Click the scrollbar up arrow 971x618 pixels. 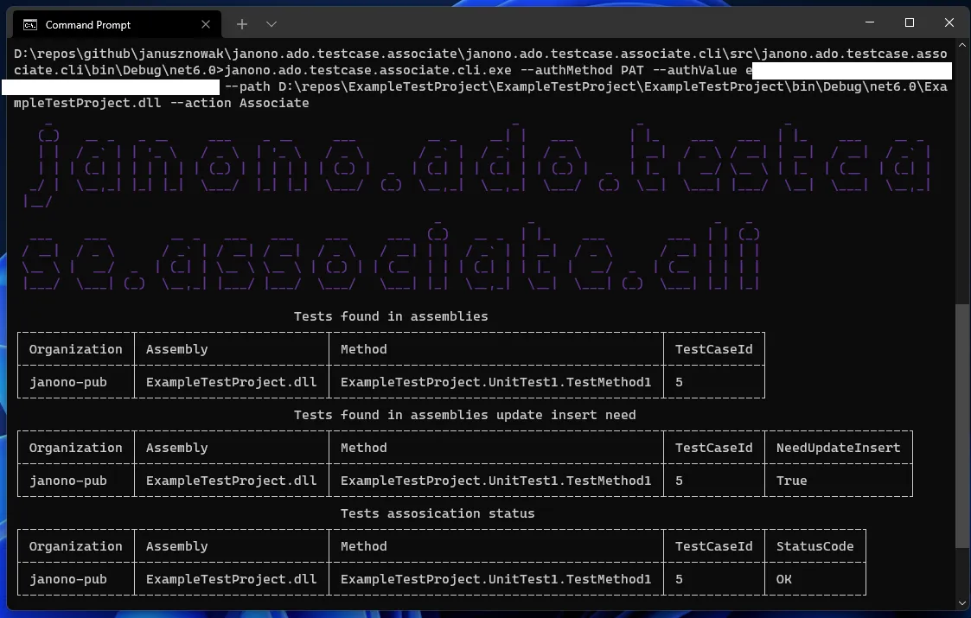tap(961, 45)
